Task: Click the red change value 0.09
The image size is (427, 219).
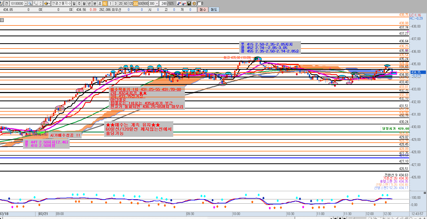Action: pyautogui.click(x=93, y=10)
